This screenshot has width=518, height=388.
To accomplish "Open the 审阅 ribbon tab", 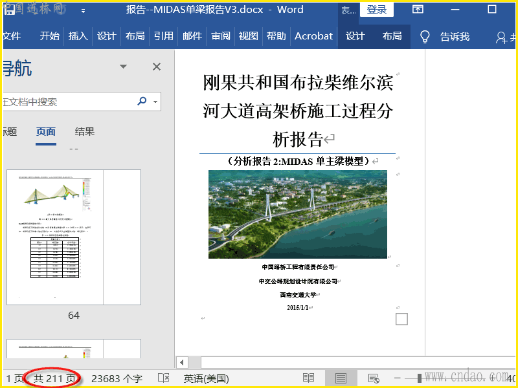I will 221,36.
